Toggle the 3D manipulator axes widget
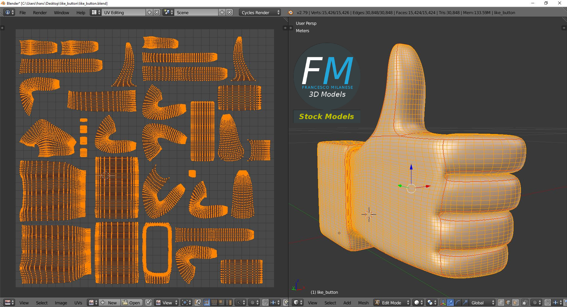The image size is (567, 307). (x=443, y=303)
